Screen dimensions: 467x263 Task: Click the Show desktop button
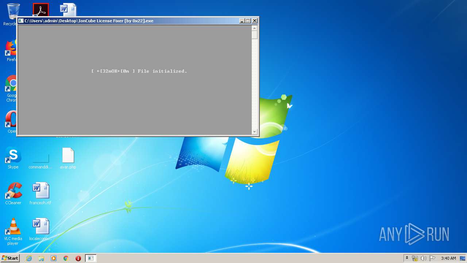click(x=463, y=258)
